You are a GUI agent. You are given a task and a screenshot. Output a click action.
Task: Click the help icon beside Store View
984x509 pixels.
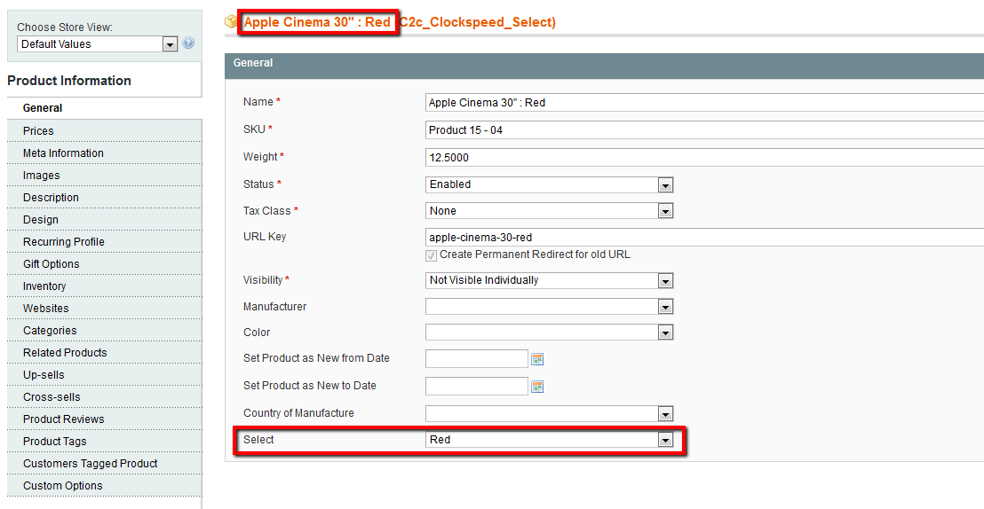pyautogui.click(x=188, y=43)
